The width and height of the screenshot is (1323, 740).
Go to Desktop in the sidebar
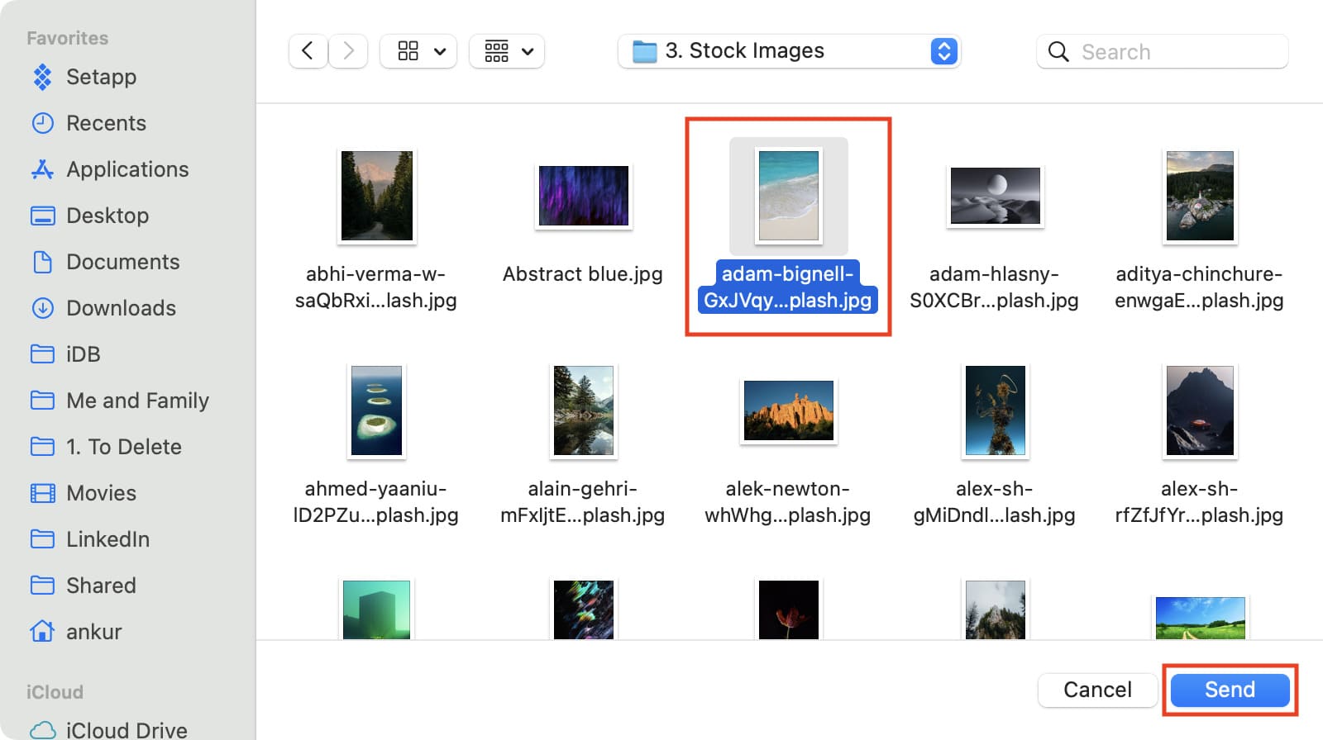tap(107, 216)
